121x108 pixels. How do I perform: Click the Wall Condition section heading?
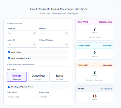click(x=21, y=65)
